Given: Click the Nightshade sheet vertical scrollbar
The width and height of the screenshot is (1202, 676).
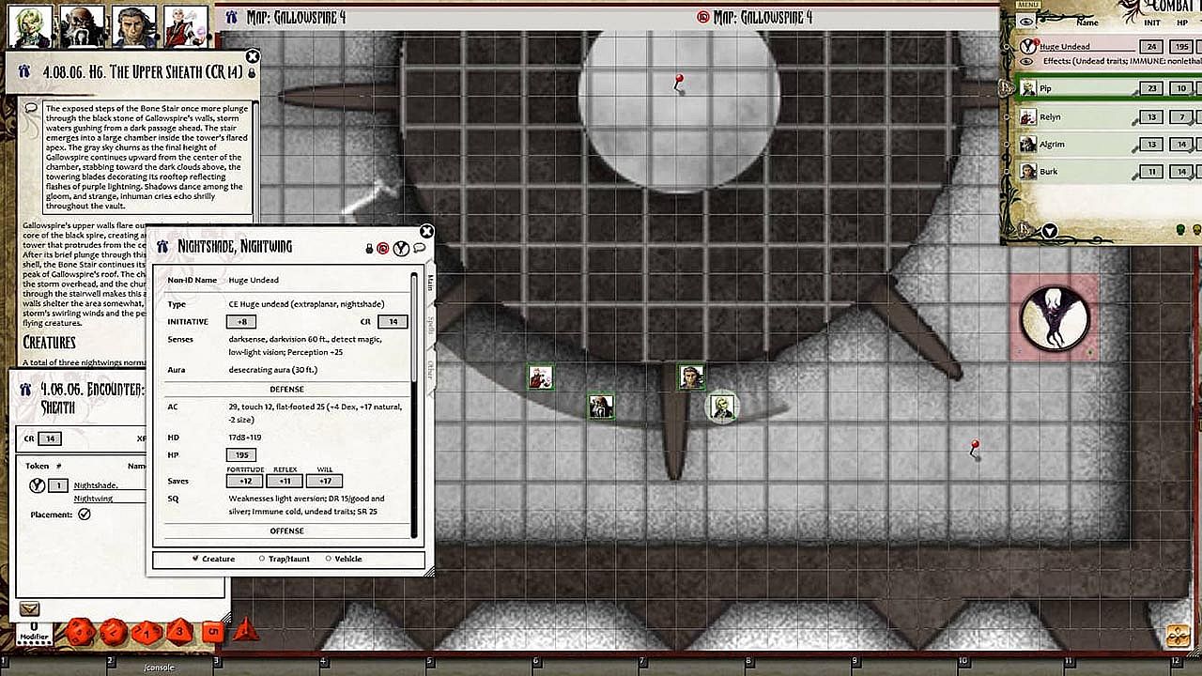Looking at the screenshot, I should click(x=414, y=405).
